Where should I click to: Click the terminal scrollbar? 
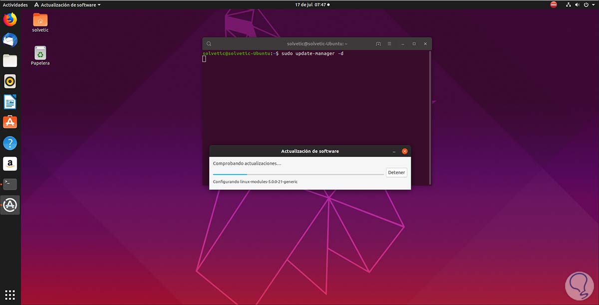click(x=430, y=117)
